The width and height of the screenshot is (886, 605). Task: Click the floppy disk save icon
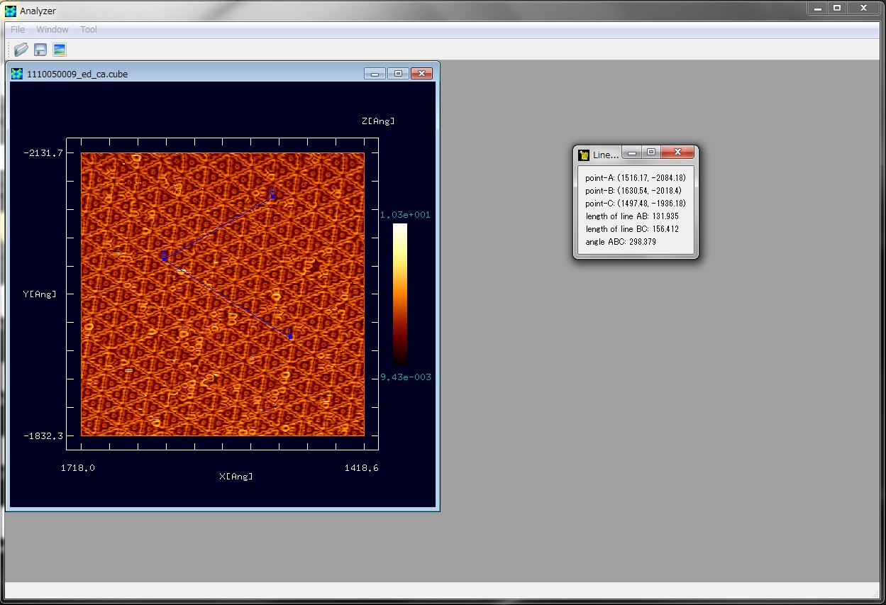pyautogui.click(x=40, y=50)
